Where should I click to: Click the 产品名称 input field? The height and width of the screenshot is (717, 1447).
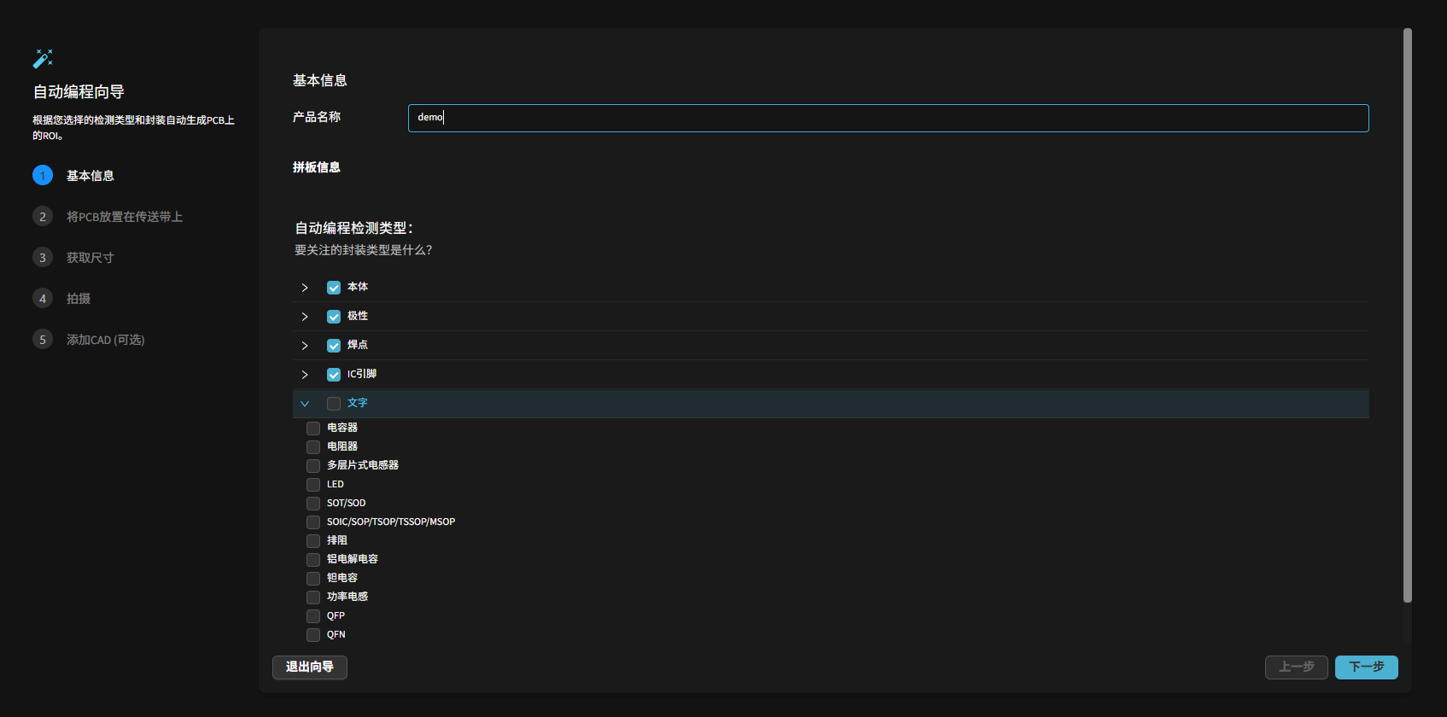(x=888, y=119)
